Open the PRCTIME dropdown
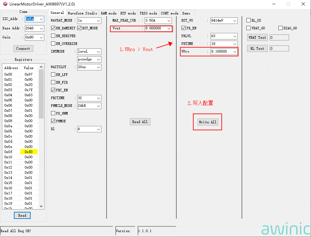311x237 pixels. [x=89, y=98]
